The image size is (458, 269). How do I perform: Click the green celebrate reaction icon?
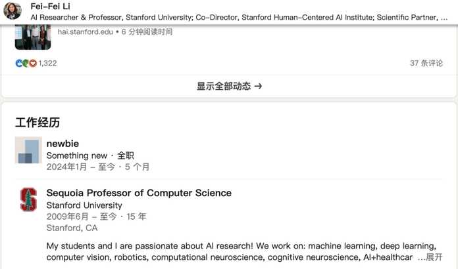coord(26,64)
